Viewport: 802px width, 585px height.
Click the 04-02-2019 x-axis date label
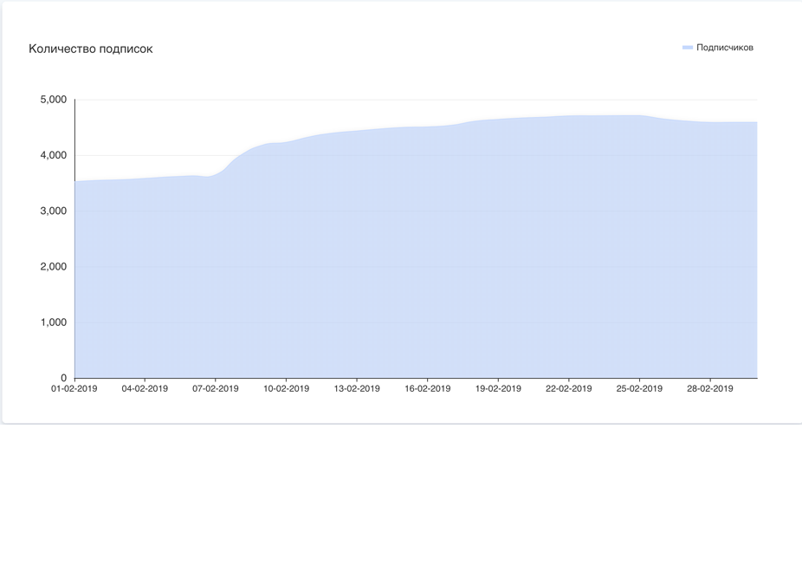(x=145, y=388)
